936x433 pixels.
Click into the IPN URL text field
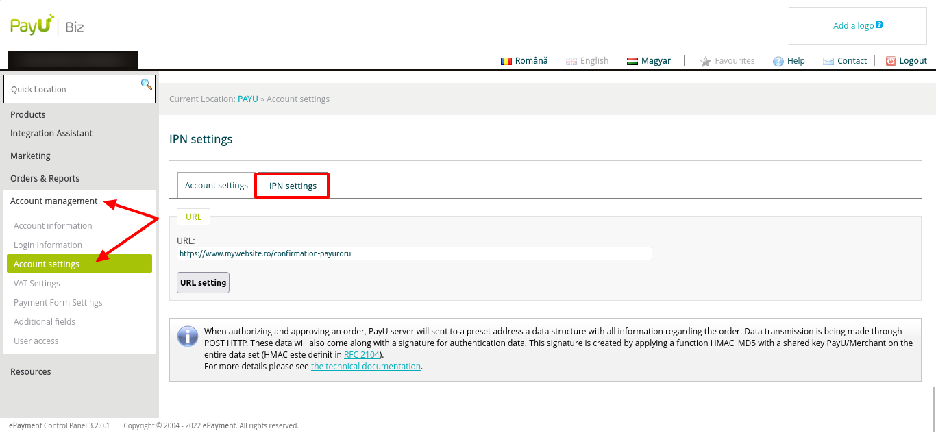click(414, 253)
